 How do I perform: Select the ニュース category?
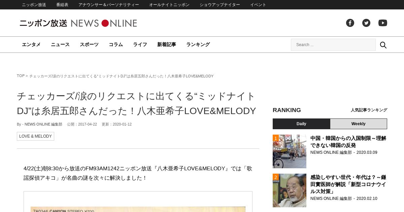tap(60, 44)
